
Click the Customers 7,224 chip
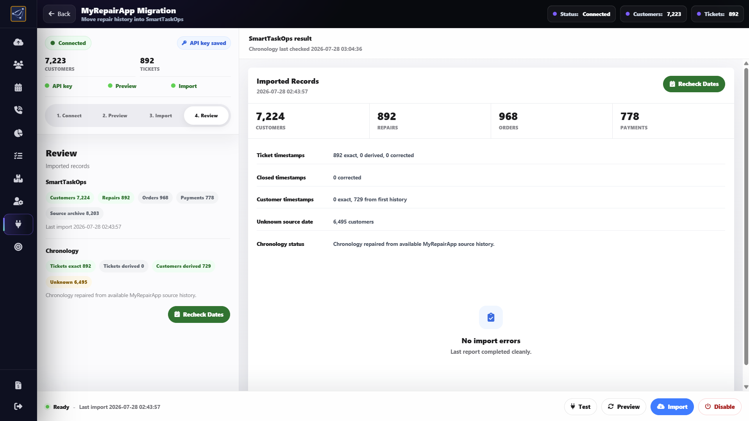point(70,198)
